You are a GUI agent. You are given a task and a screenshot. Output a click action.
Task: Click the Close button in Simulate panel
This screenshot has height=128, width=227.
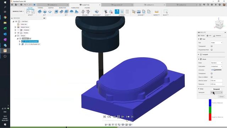click(x=221, y=96)
